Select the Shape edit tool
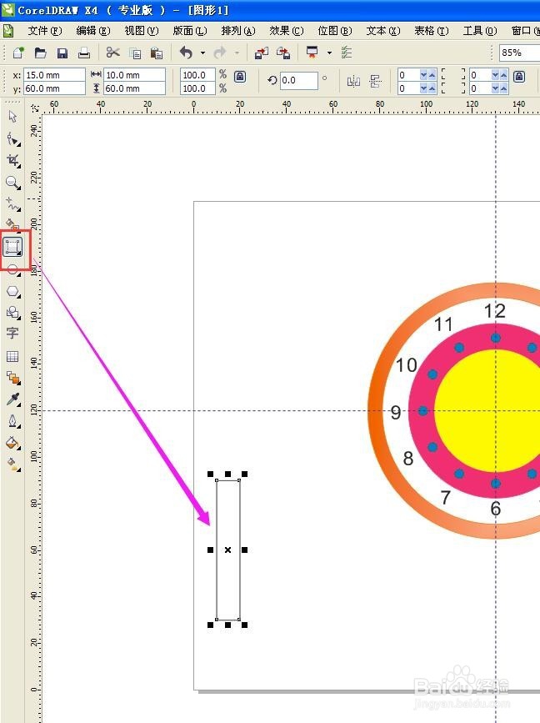Viewport: 540px width, 723px height. click(x=12, y=138)
